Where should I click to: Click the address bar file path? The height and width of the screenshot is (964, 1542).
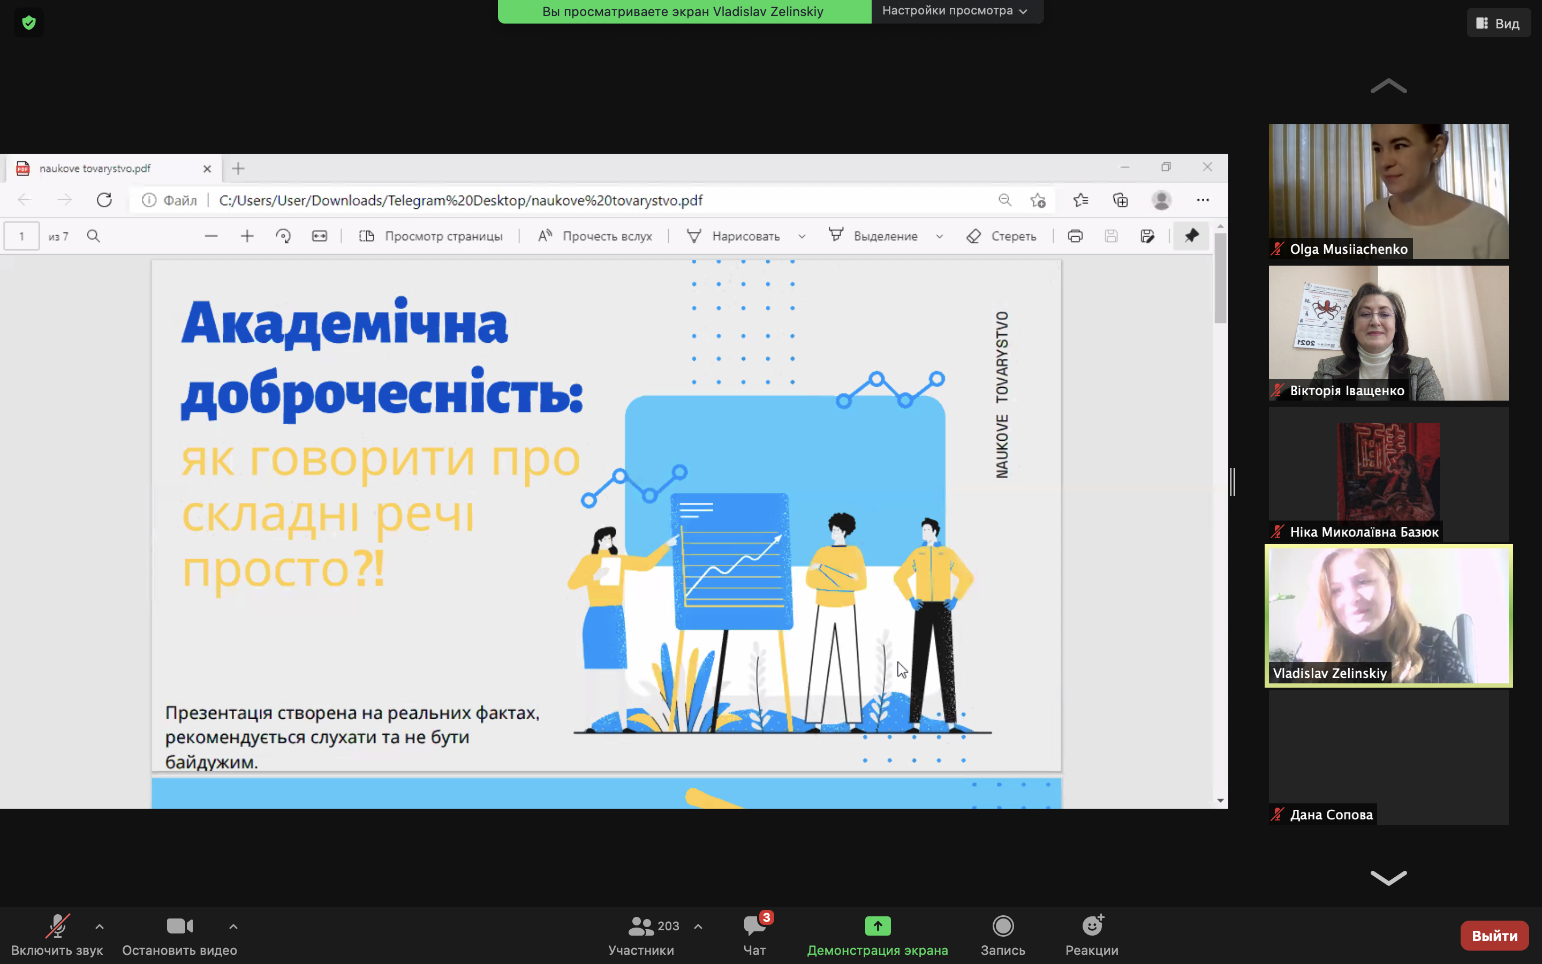(x=460, y=200)
